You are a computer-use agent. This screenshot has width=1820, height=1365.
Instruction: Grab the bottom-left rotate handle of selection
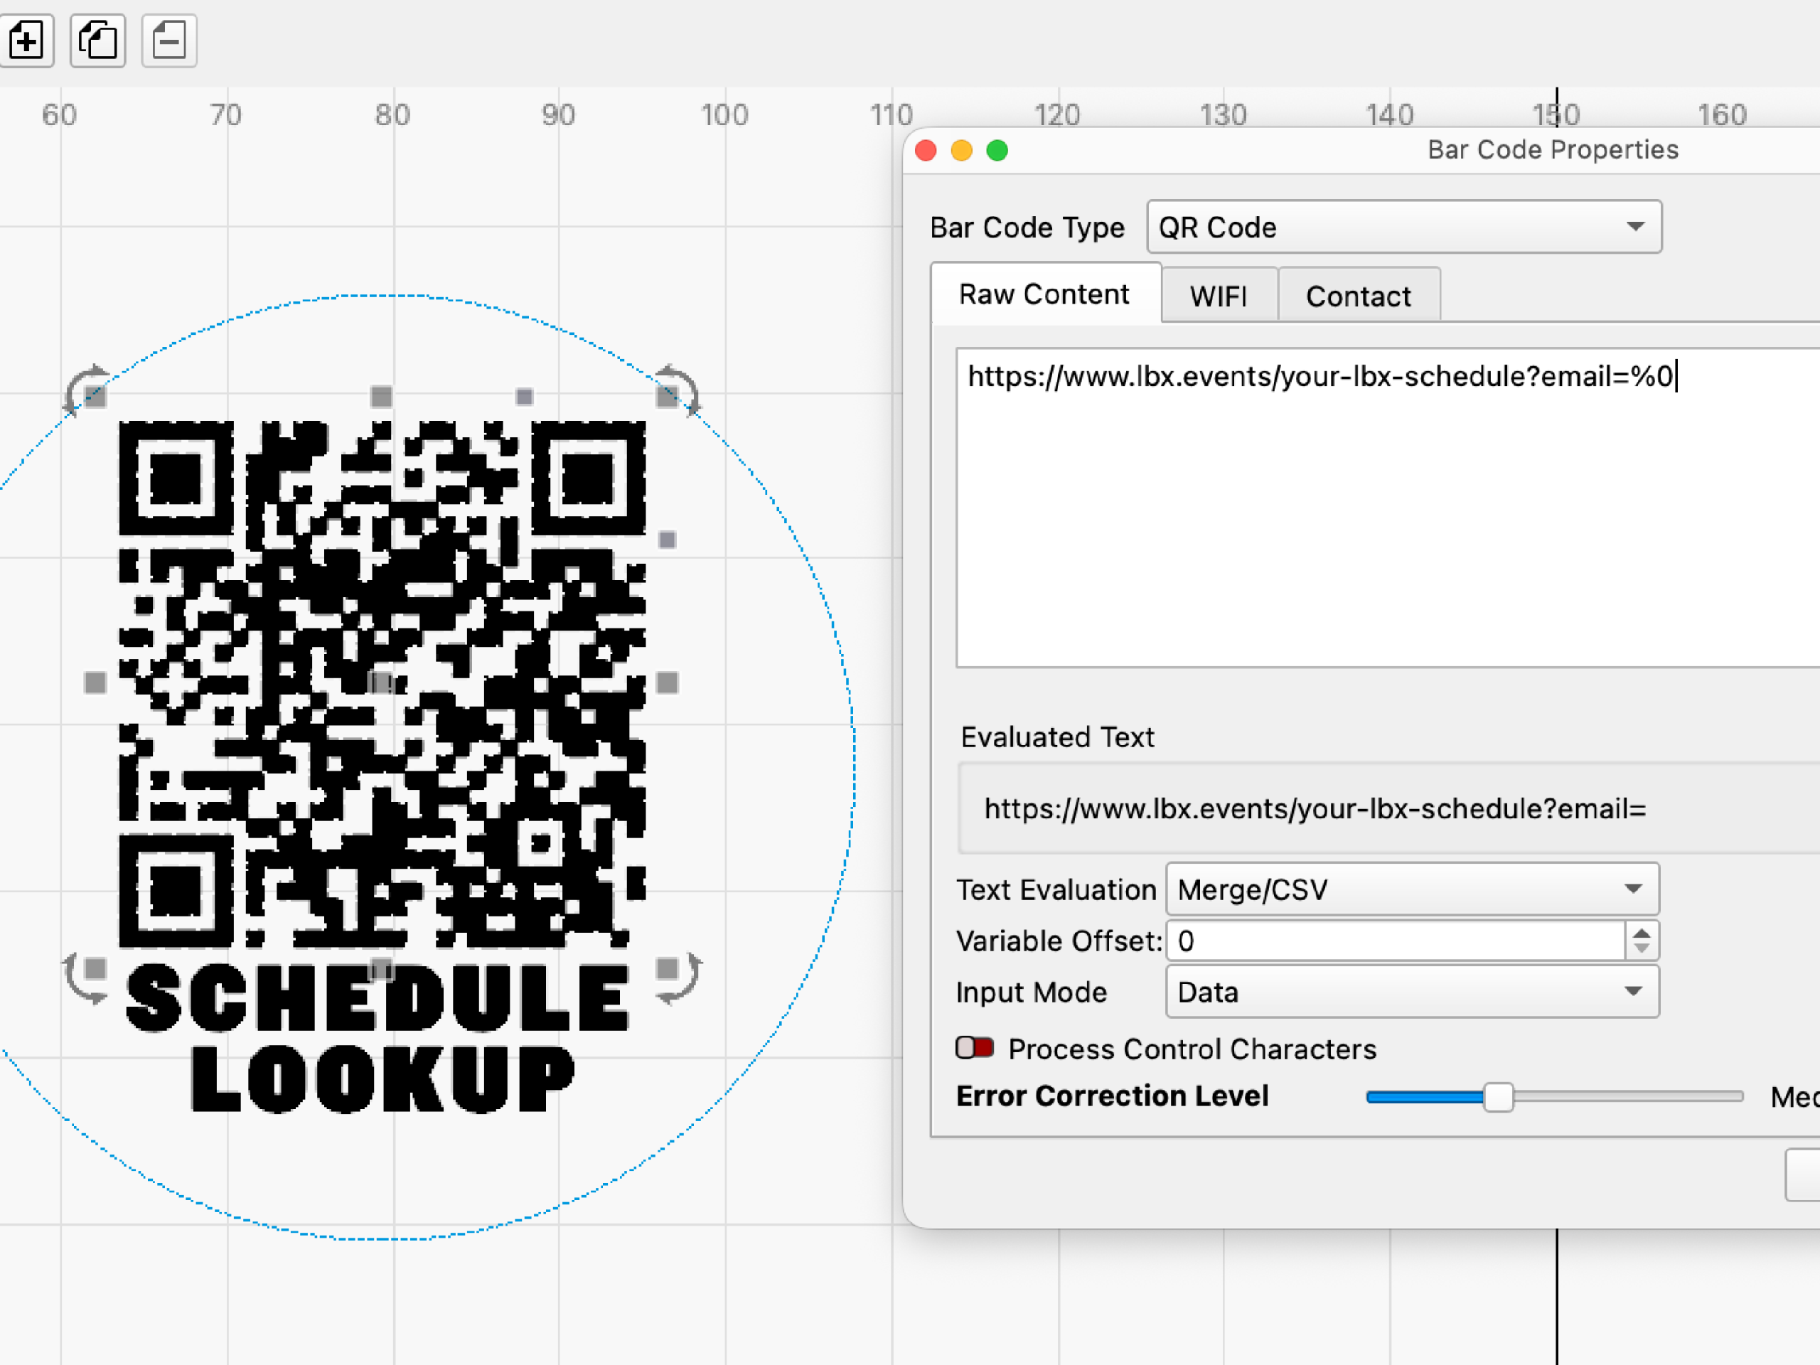85,979
